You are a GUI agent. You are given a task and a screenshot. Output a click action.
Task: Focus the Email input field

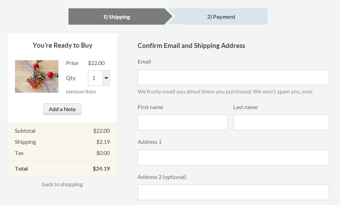233,77
